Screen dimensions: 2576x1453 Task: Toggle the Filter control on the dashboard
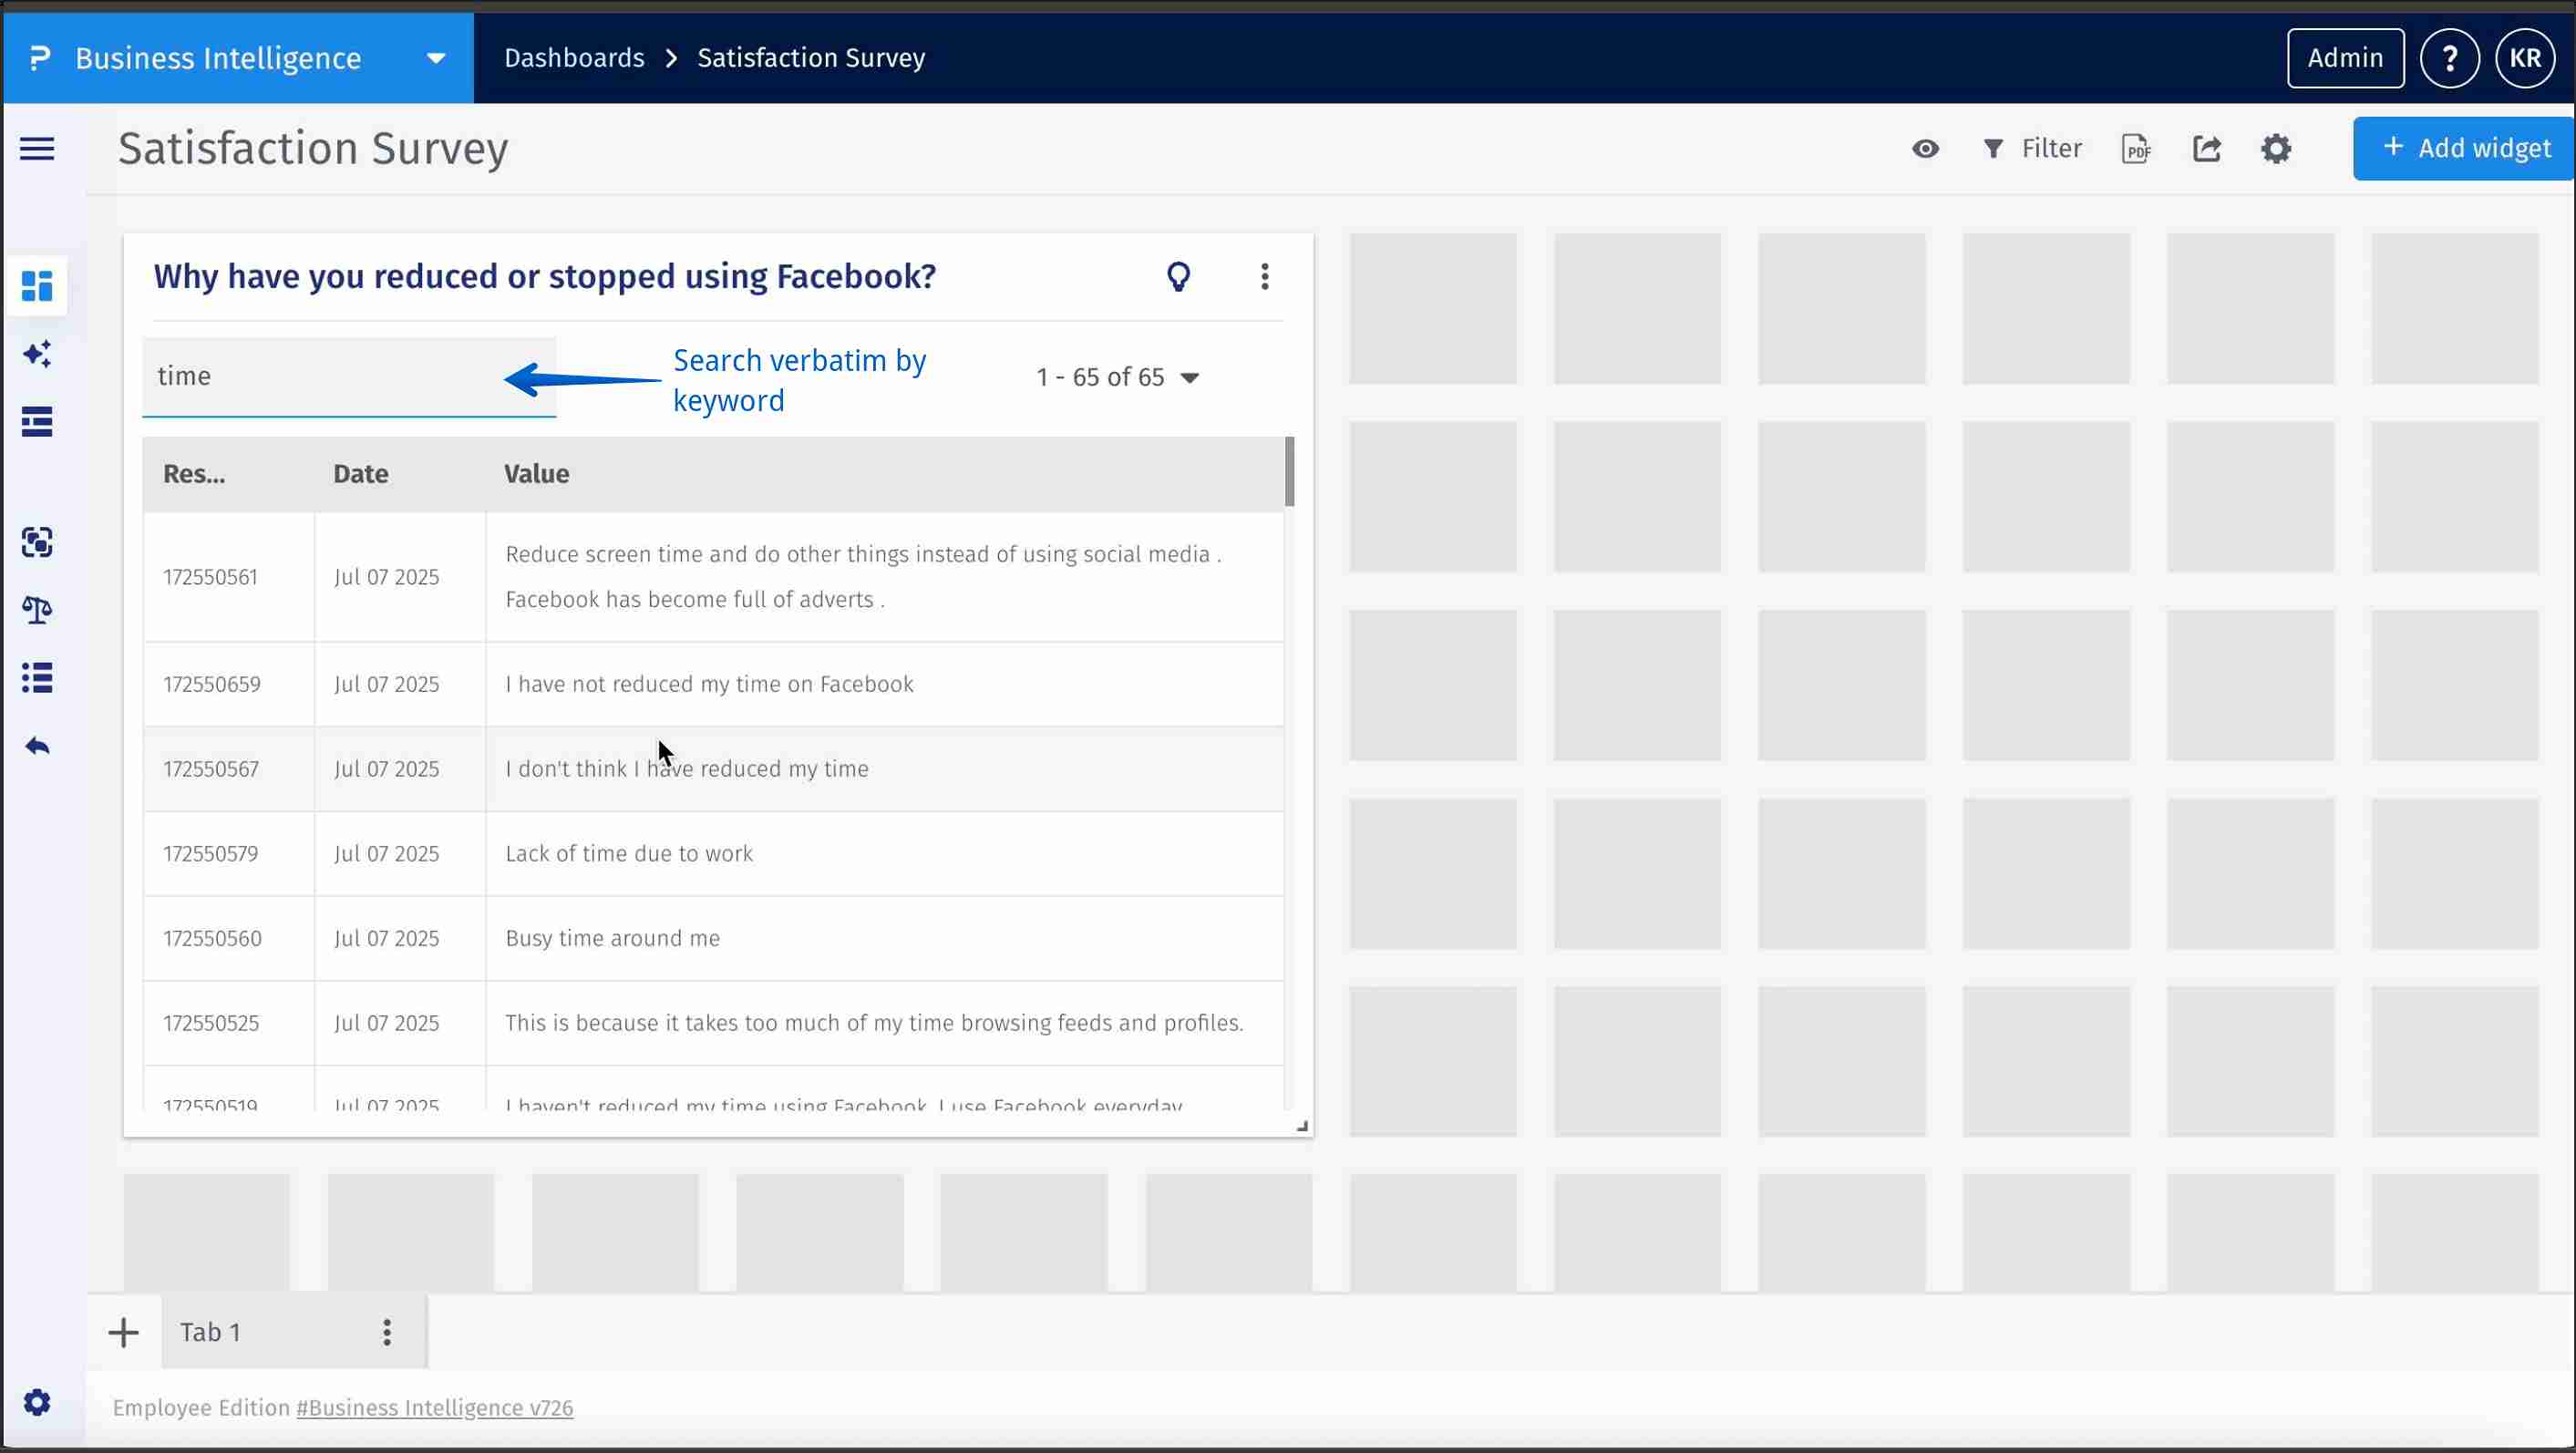click(2031, 148)
